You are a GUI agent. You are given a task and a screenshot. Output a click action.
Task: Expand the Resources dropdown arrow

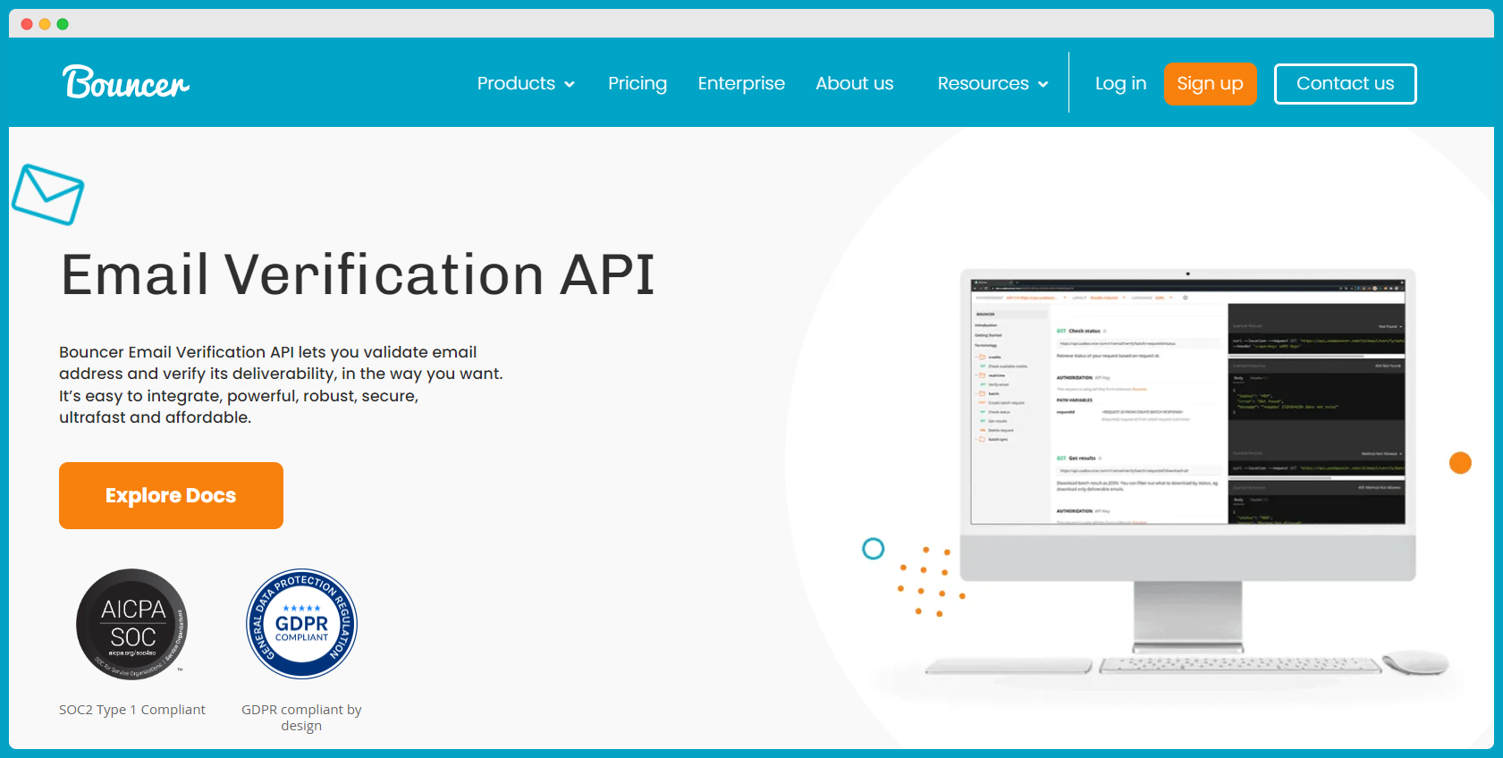click(1043, 84)
